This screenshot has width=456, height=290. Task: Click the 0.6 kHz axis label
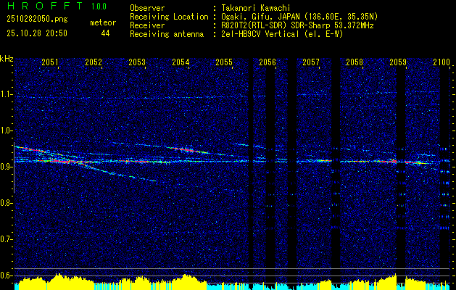pos(6,275)
